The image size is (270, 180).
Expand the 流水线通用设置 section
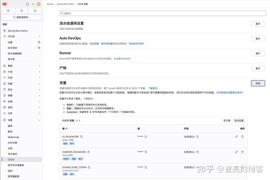point(258,24)
